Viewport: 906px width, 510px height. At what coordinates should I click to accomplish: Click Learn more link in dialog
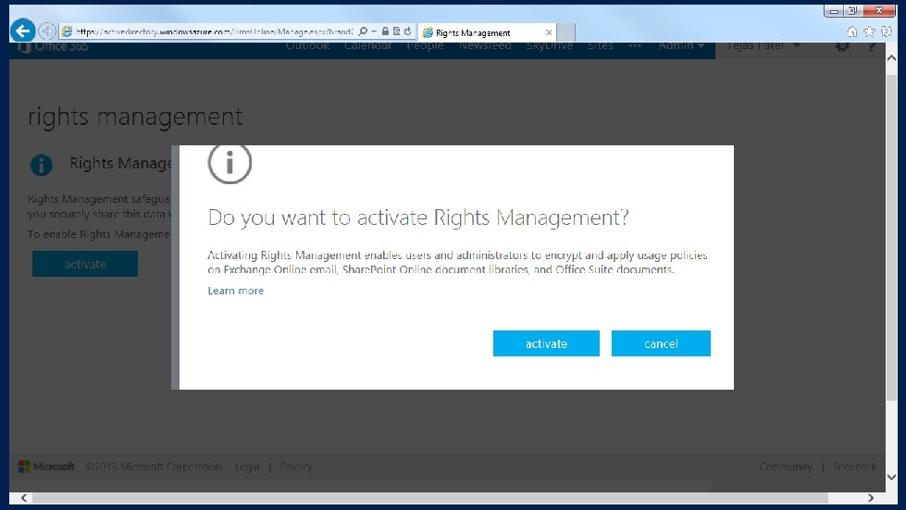pos(236,291)
